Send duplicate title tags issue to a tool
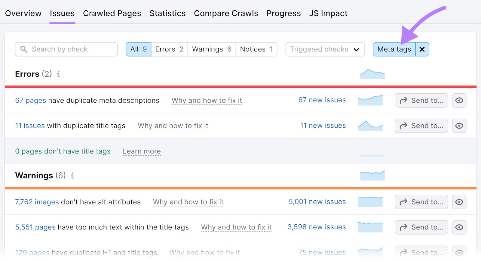Viewport: 481px width, 261px height. click(x=421, y=126)
